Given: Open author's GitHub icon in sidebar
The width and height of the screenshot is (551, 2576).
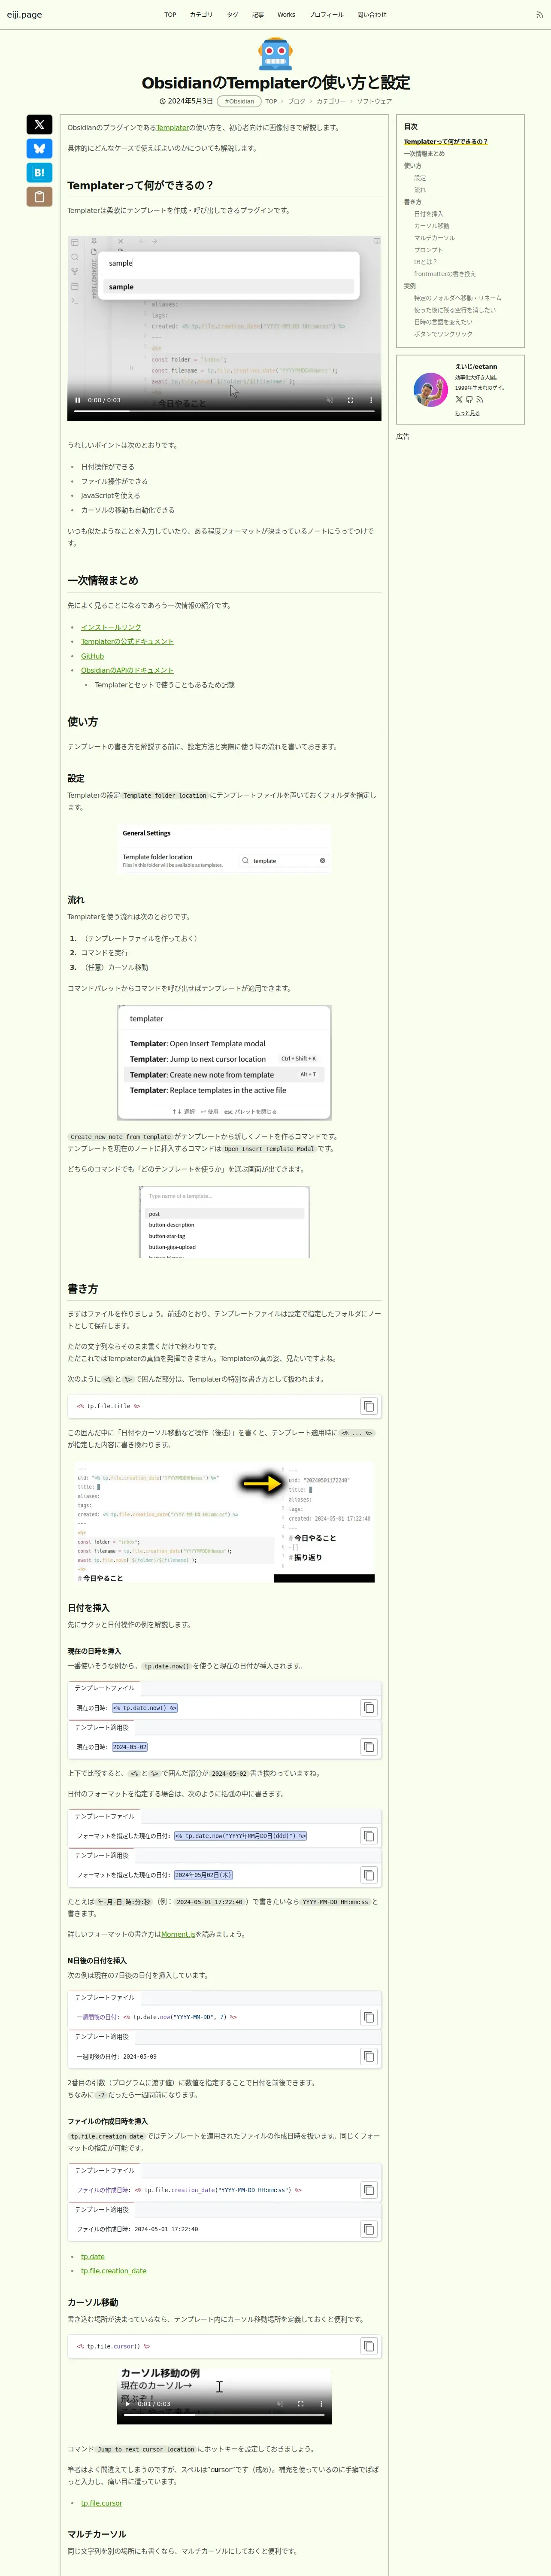Looking at the screenshot, I should pos(469,399).
